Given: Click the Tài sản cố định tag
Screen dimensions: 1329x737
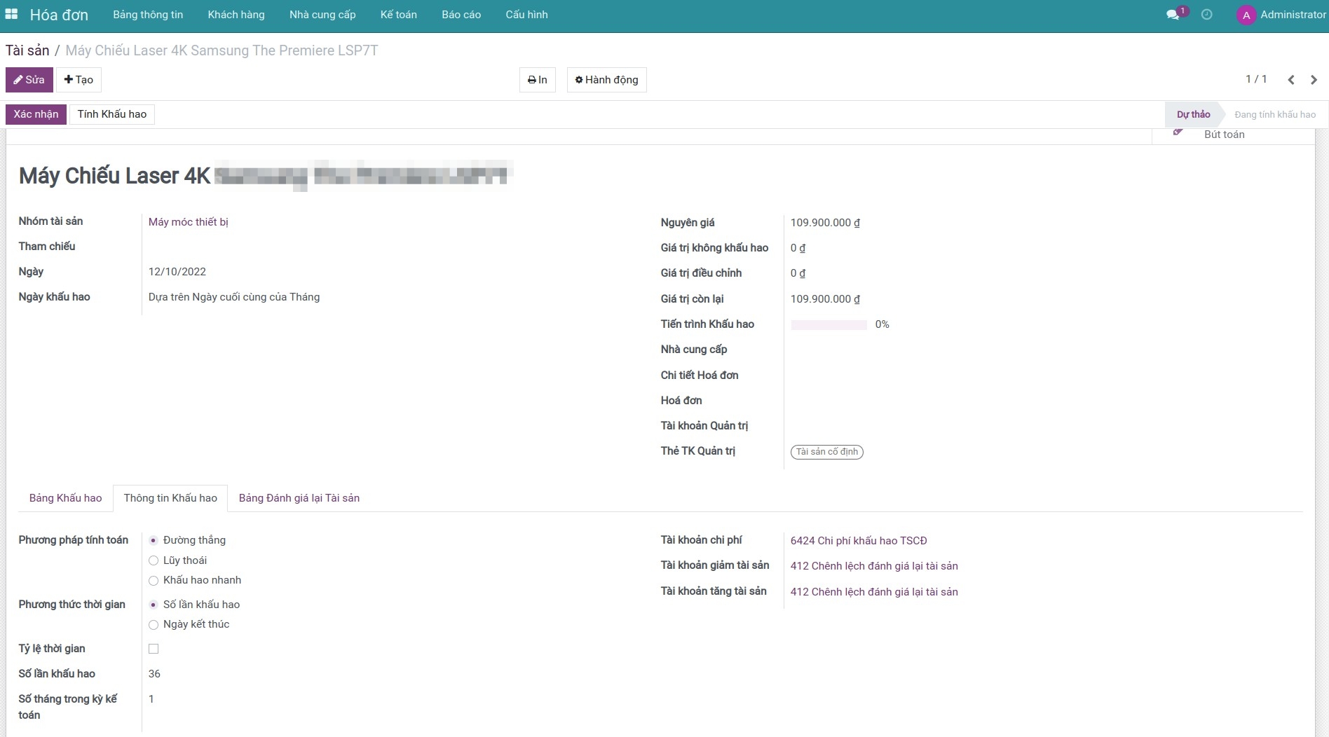Looking at the screenshot, I should (x=826, y=452).
